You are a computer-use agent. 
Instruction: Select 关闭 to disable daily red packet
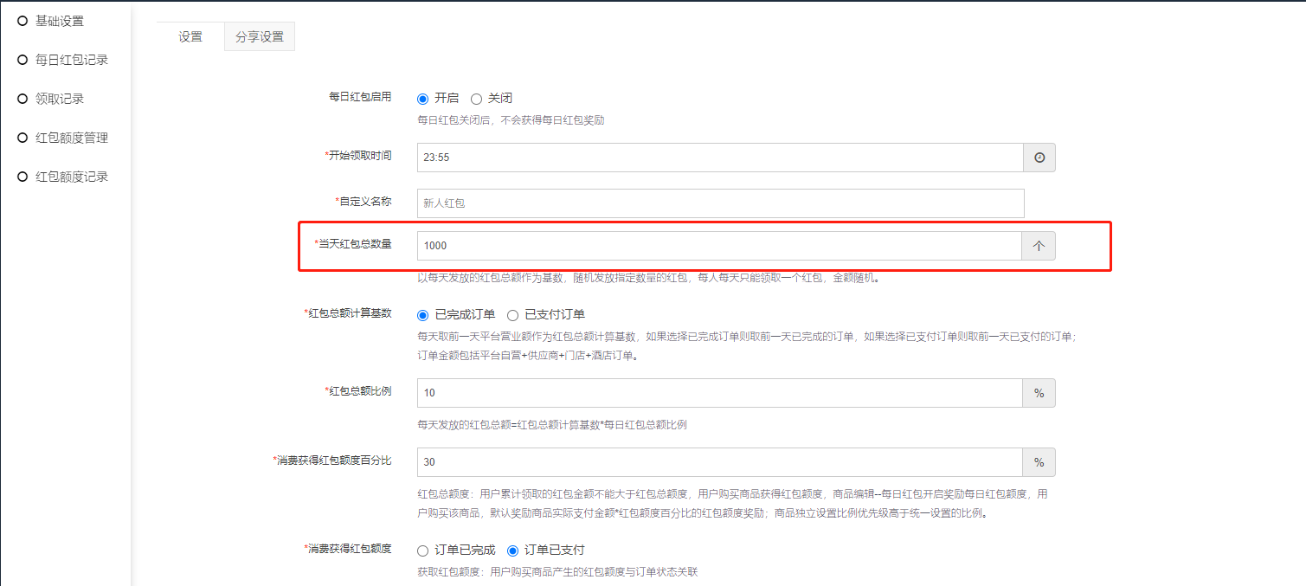476,99
